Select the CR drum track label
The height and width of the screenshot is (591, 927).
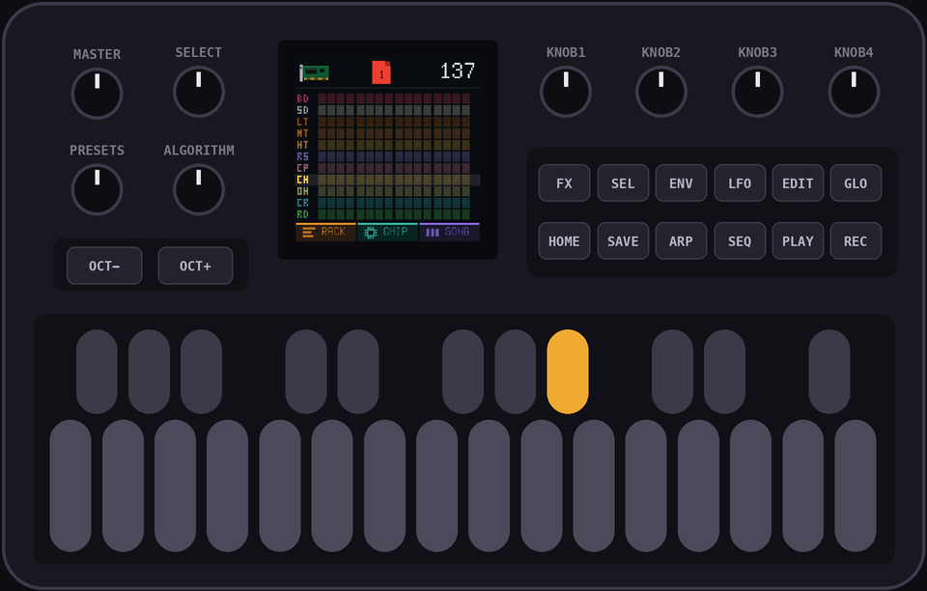click(x=302, y=203)
